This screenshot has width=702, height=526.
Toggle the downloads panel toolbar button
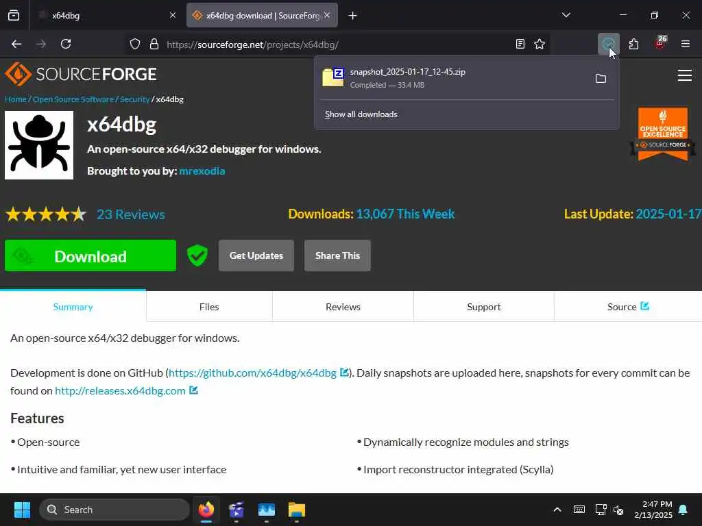click(609, 44)
